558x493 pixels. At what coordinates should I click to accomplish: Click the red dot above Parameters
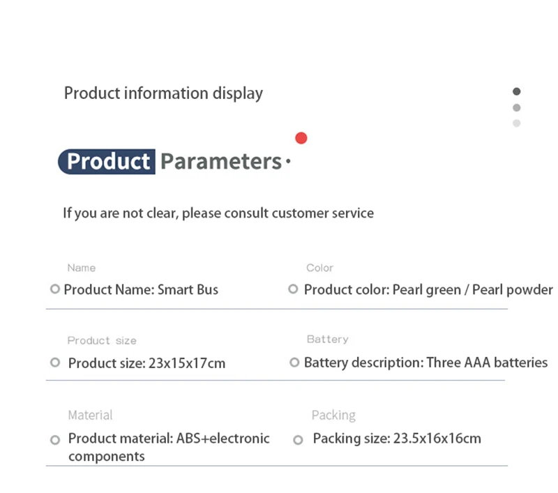(301, 137)
